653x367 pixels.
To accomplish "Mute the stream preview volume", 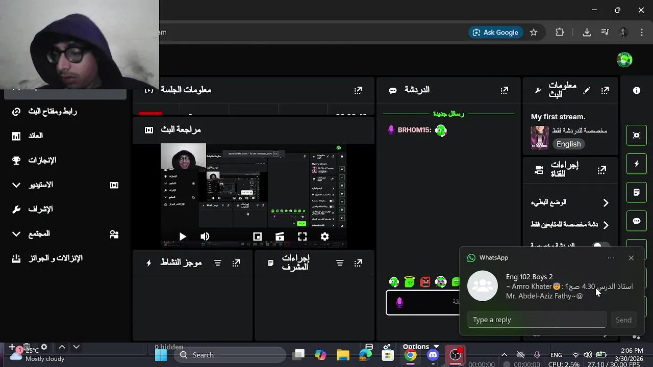I will click(x=205, y=237).
